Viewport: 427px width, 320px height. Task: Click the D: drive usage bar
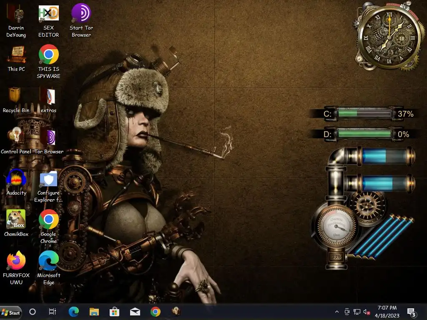pyautogui.click(x=364, y=134)
